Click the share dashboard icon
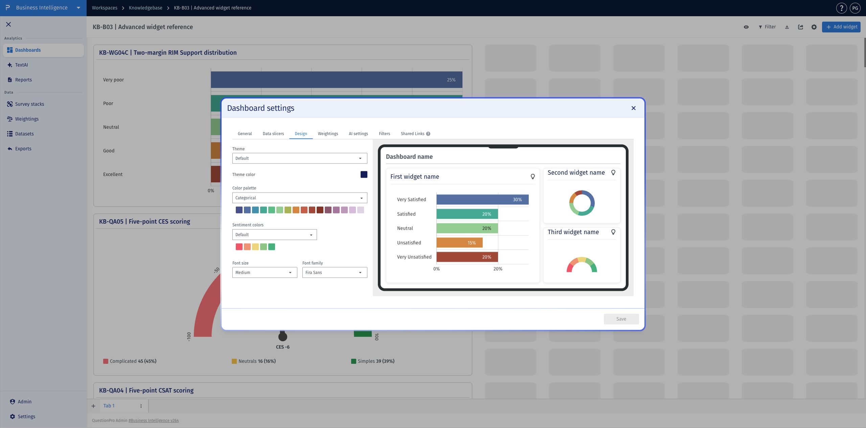The width and height of the screenshot is (866, 428). (800, 27)
